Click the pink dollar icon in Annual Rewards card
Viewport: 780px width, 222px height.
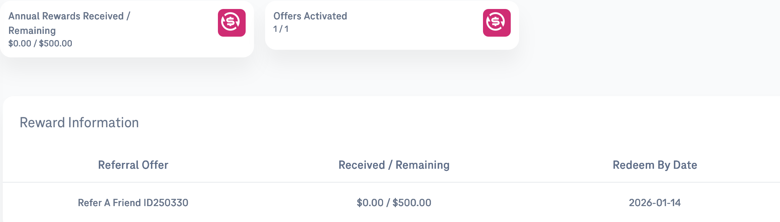point(231,23)
